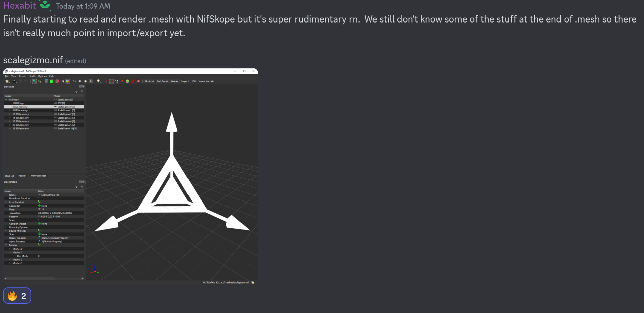Click the fire emoji reaction button
This screenshot has height=313, width=644.
tap(17, 296)
